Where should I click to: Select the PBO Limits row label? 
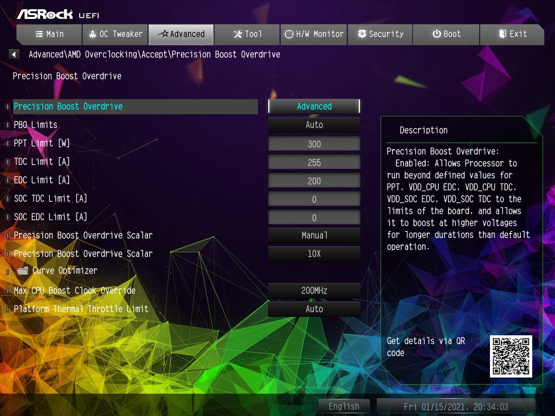(x=35, y=125)
